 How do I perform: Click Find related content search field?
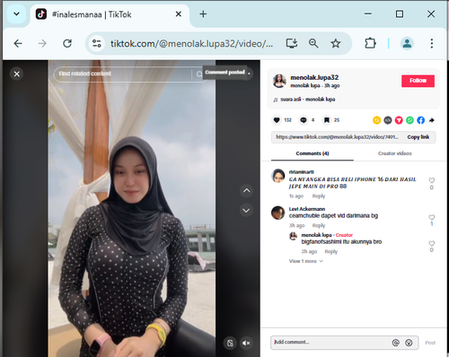point(123,74)
